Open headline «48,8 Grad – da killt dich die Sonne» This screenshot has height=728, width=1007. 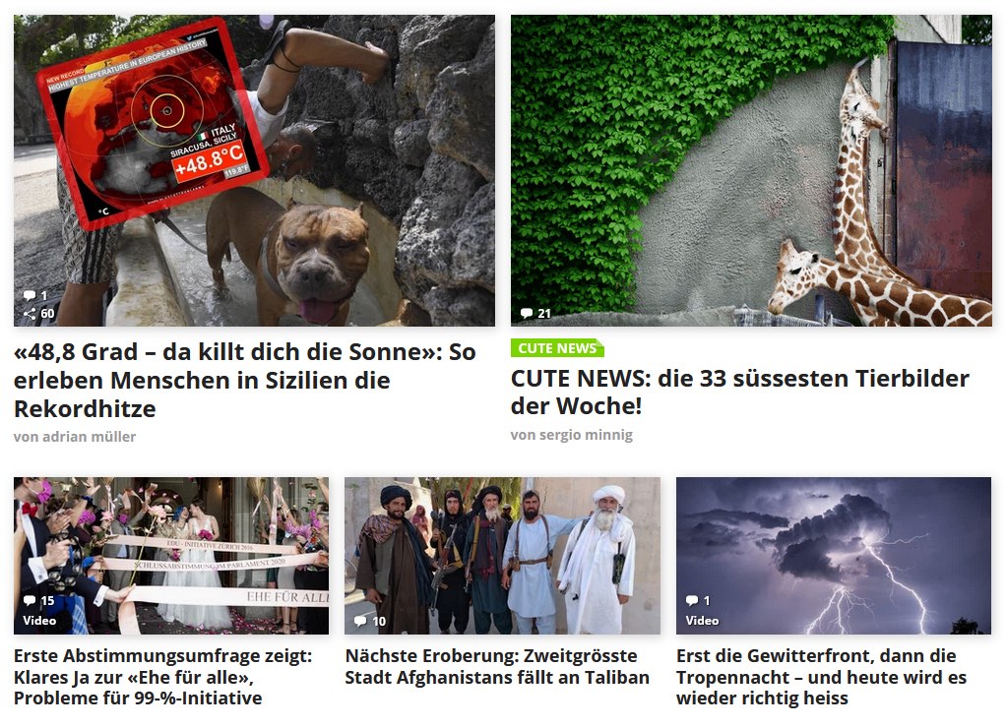point(245,380)
